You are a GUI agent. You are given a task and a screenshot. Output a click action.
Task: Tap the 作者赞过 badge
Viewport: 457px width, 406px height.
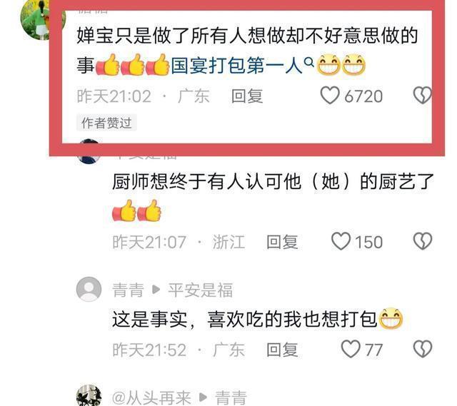tap(106, 123)
